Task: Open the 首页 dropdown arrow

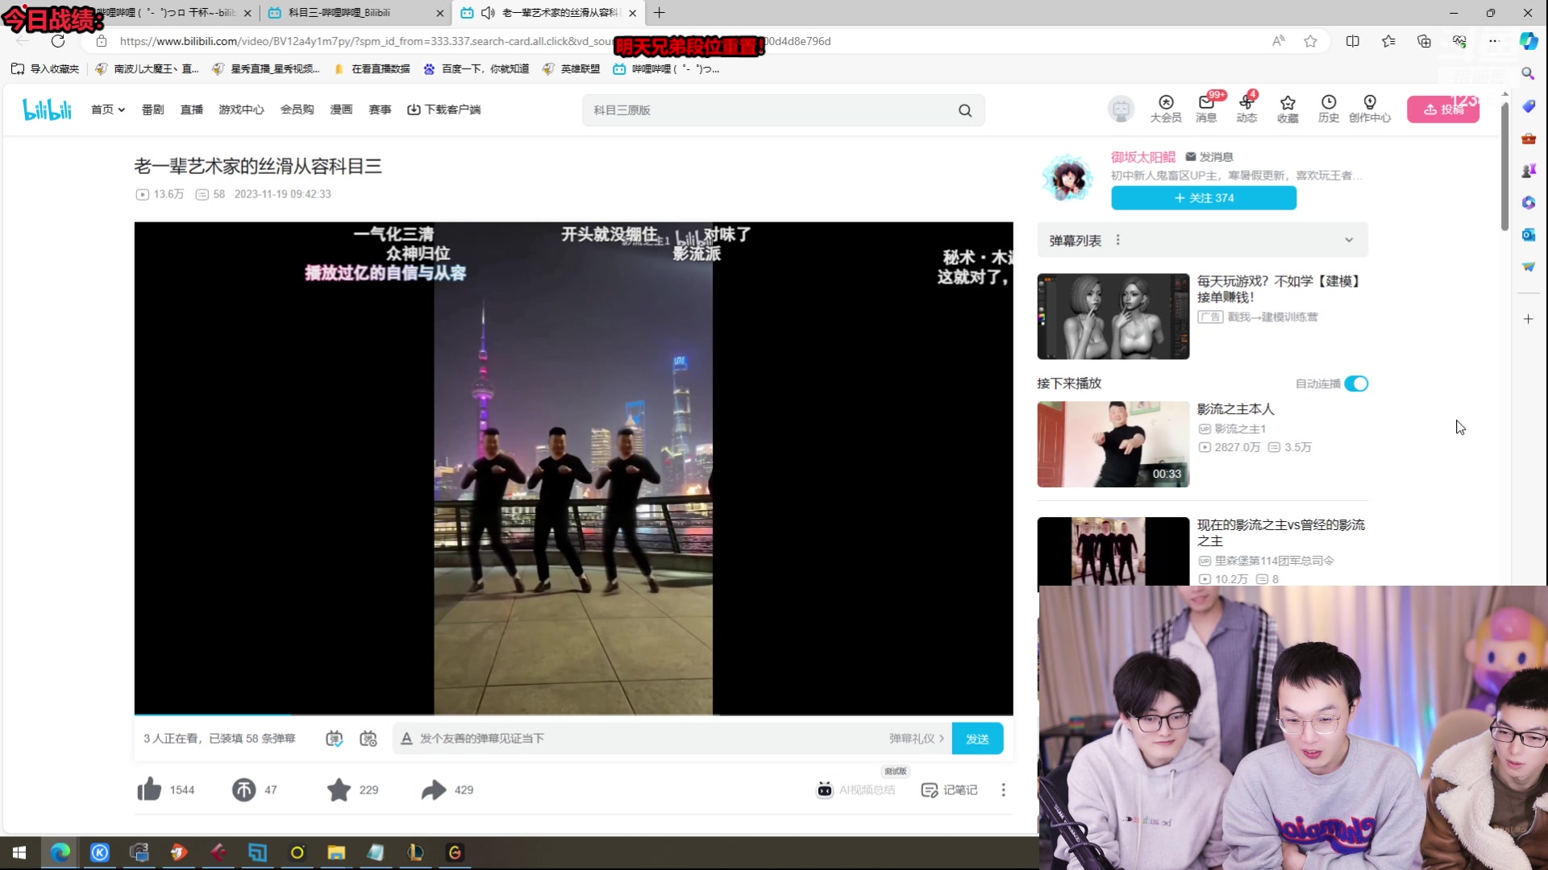Action: pos(121,110)
